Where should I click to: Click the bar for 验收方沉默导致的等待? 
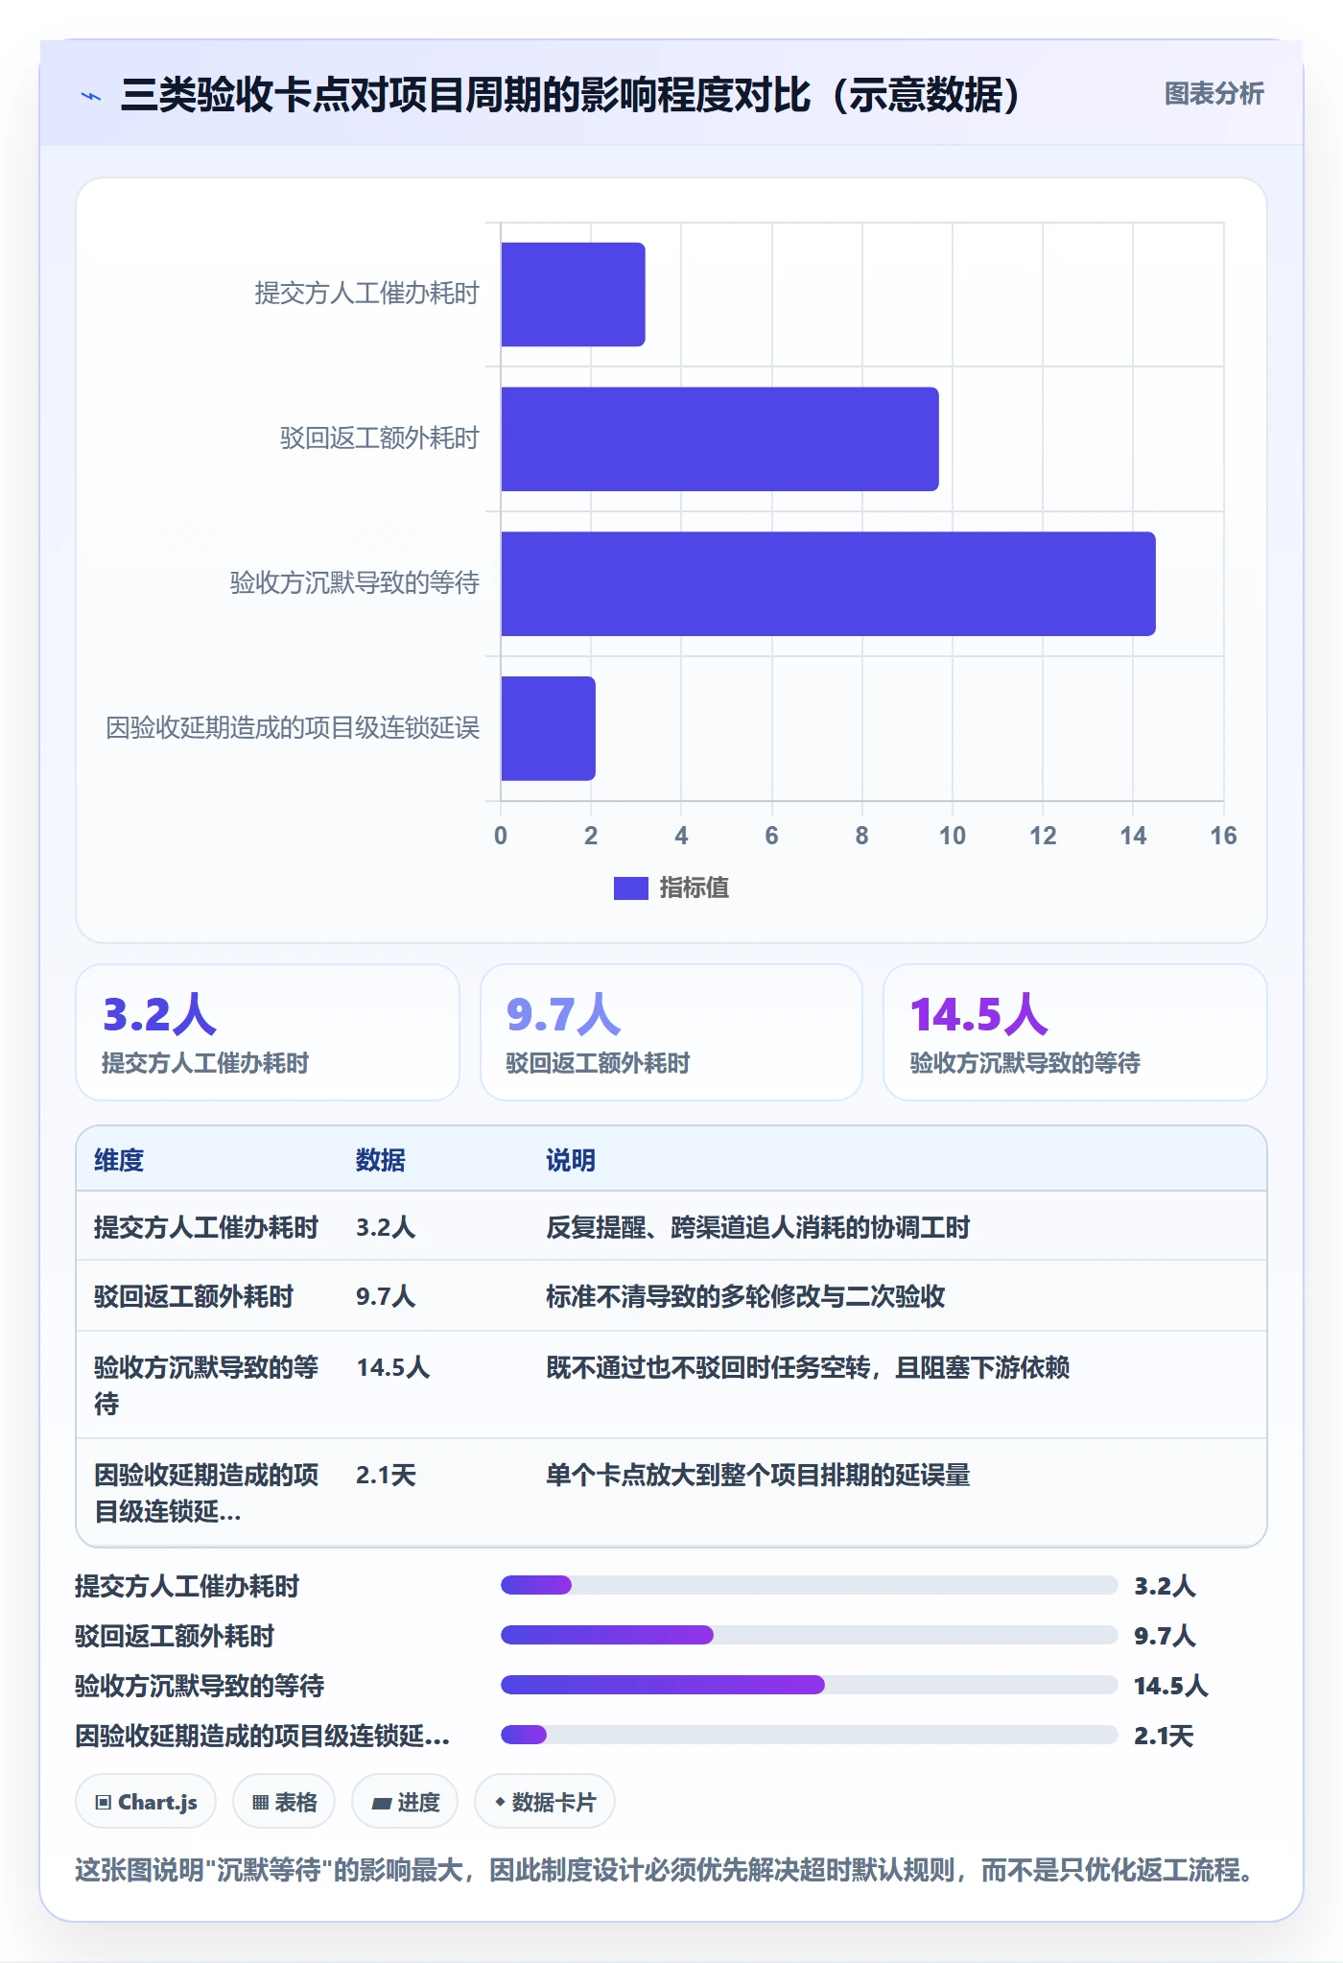pyautogui.click(x=828, y=583)
